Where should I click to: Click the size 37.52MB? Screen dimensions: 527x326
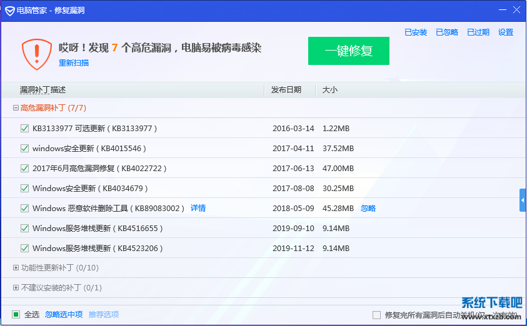point(338,149)
